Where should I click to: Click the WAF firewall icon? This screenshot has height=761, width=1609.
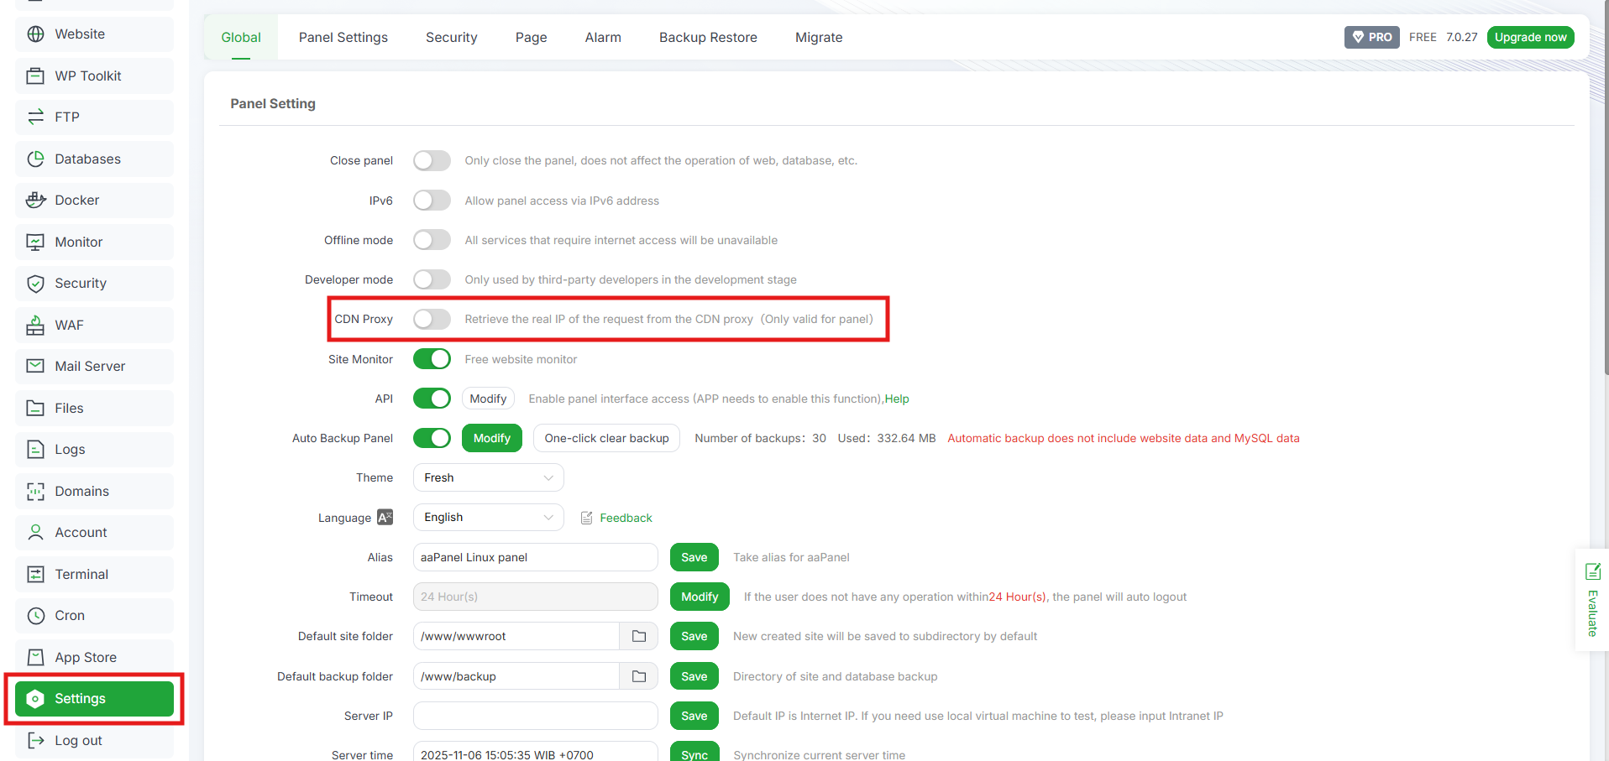35,325
